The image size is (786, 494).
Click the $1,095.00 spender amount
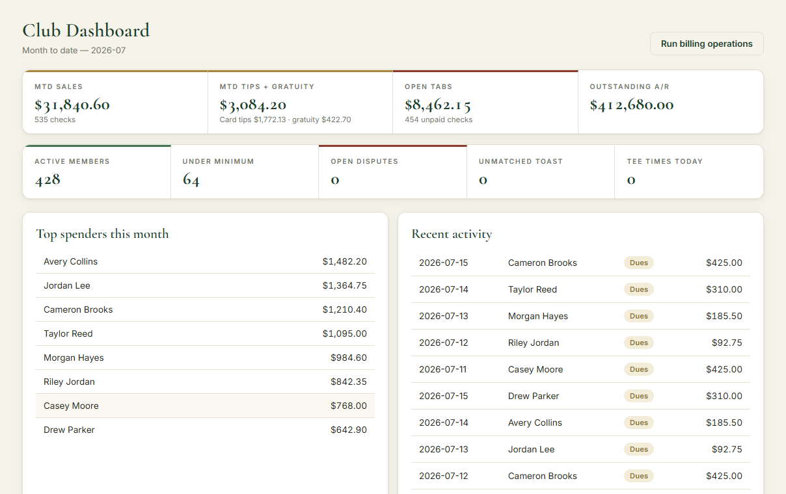345,333
